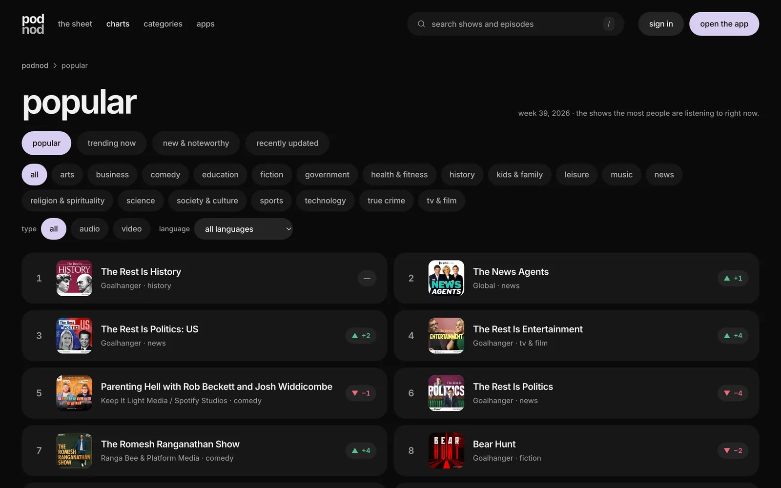
Task: Open the all languages dropdown
Action: pos(244,229)
